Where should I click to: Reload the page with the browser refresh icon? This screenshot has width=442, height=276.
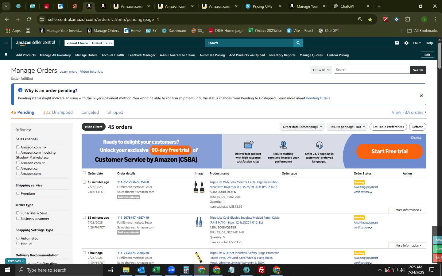(29, 19)
